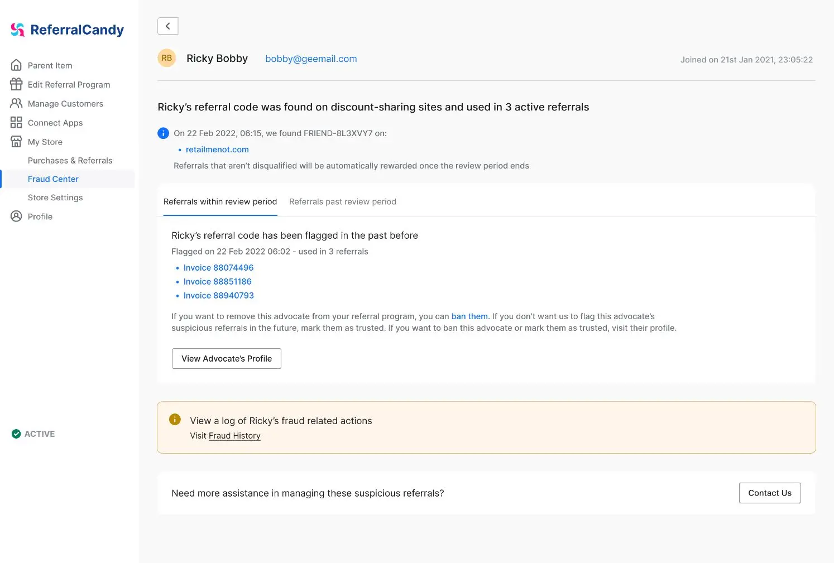Image resolution: width=834 pixels, height=563 pixels.
Task: Open Fraud Center in the sidebar
Action: (x=53, y=179)
